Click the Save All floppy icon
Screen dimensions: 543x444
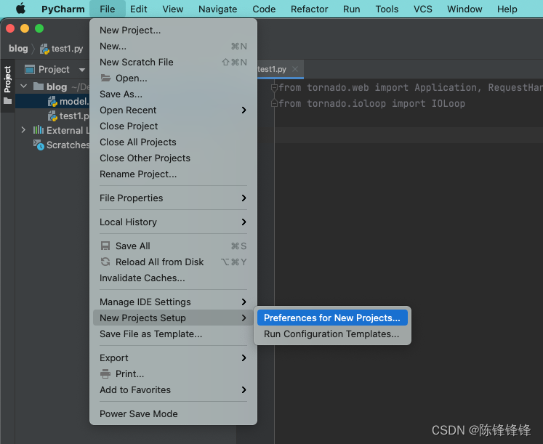point(105,246)
